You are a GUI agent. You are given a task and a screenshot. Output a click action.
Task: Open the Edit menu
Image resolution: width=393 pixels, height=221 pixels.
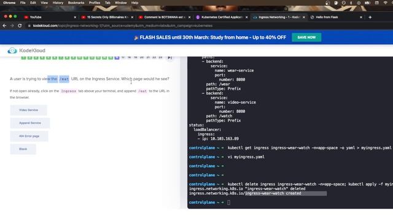click(x=33, y=2)
